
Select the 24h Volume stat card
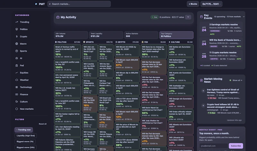(x=71, y=35)
